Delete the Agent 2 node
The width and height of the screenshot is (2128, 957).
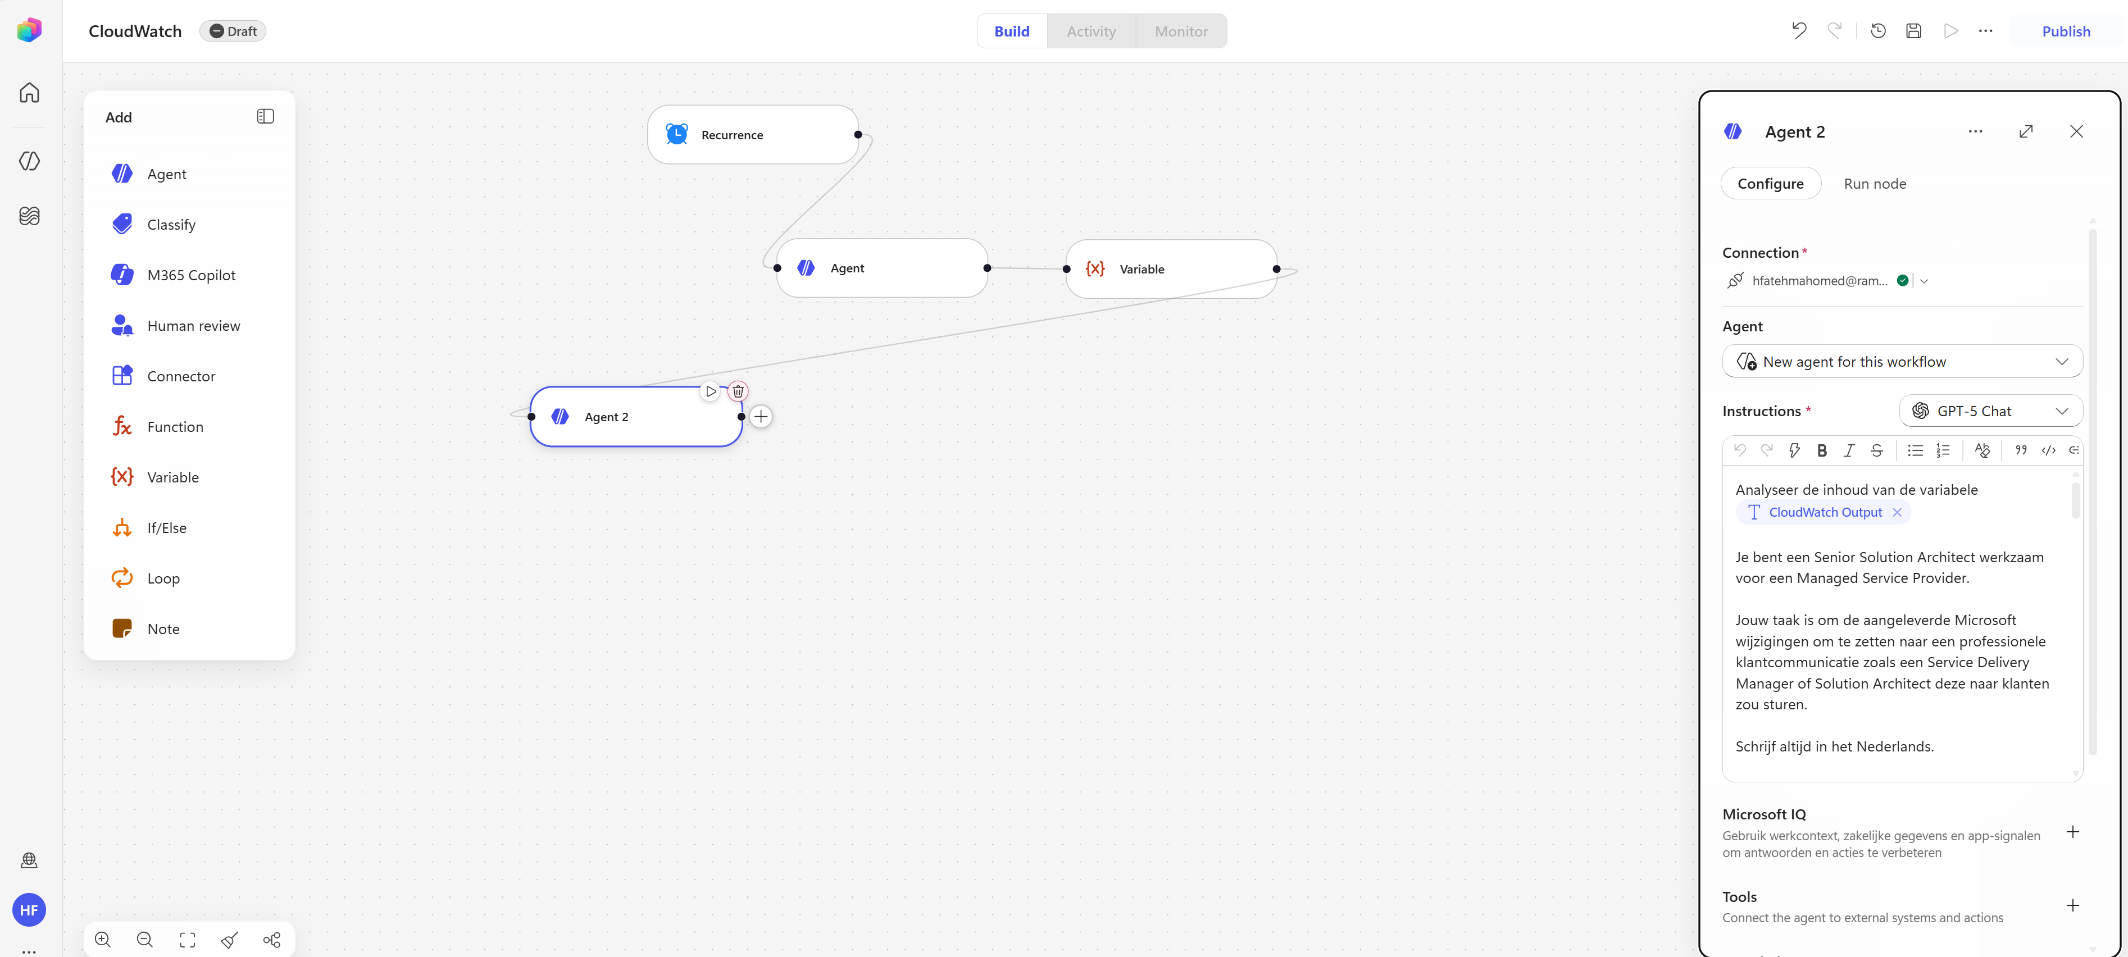pos(738,391)
